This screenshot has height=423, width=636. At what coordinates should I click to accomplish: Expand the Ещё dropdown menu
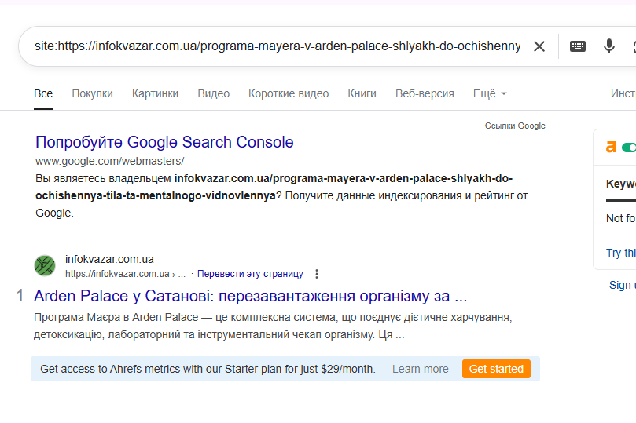[x=490, y=93]
